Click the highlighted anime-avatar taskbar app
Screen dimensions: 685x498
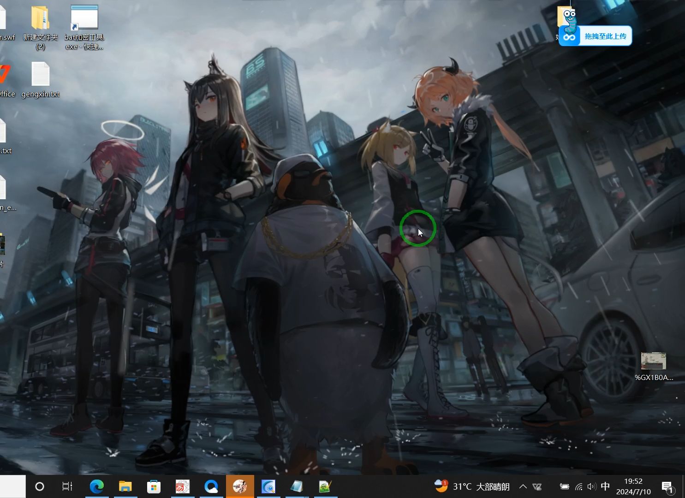click(240, 486)
